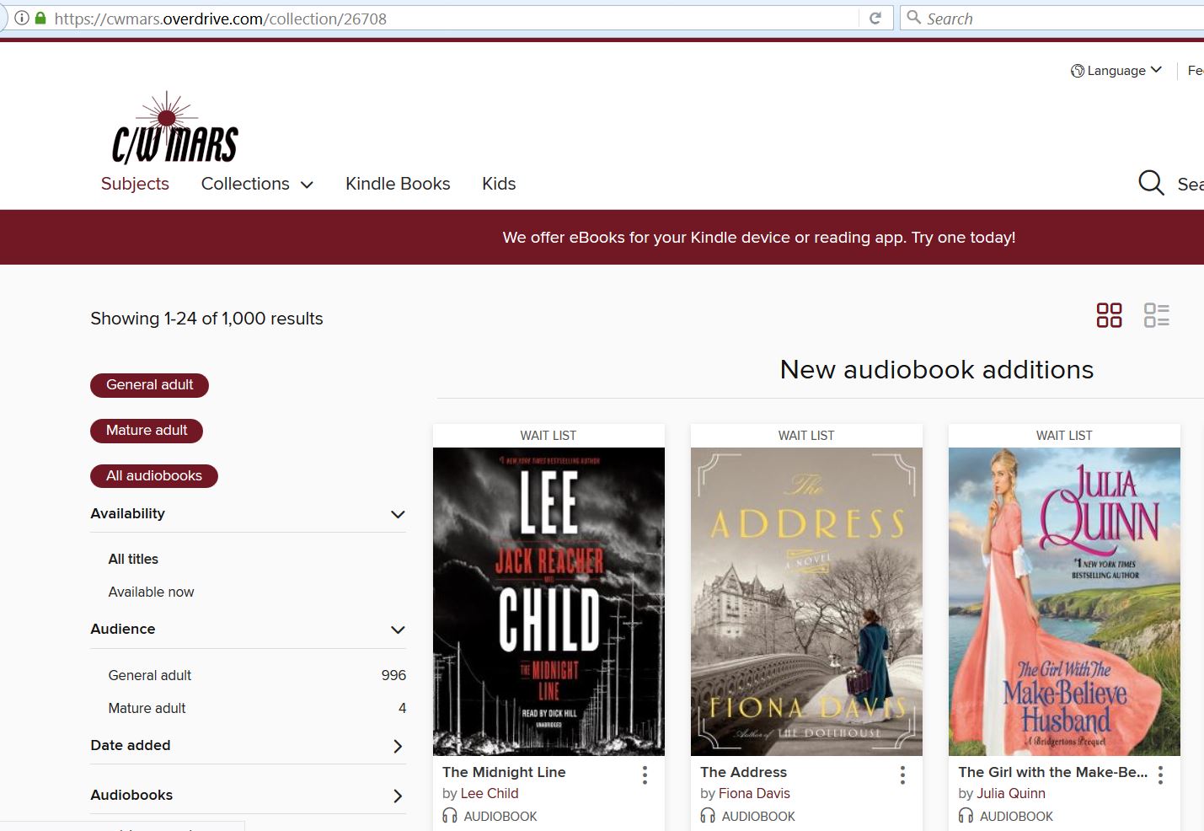The width and height of the screenshot is (1204, 831).
Task: Click the C/W MARS logo
Action: (x=175, y=128)
